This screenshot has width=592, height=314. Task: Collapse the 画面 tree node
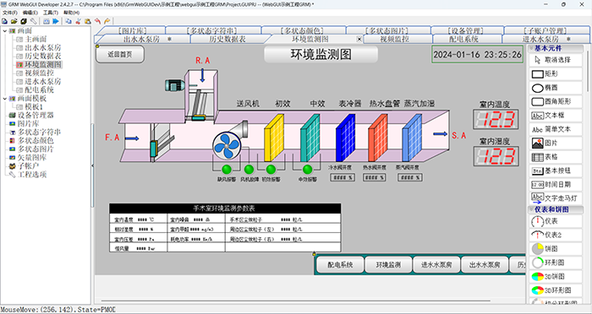pyautogui.click(x=4, y=31)
